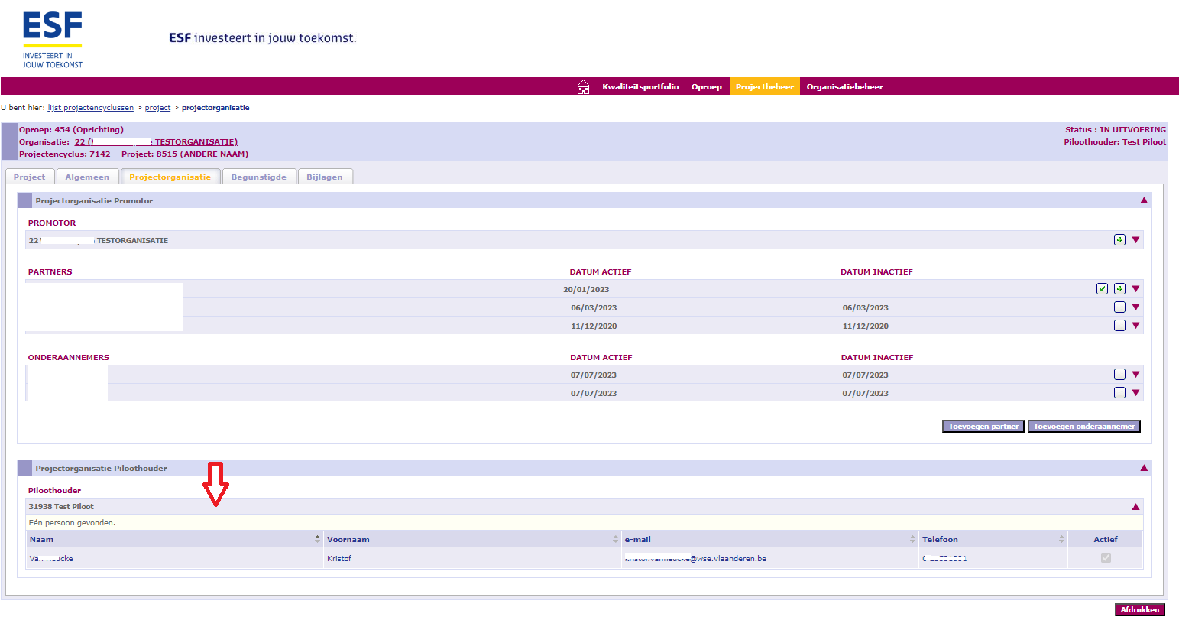This screenshot has width=1179, height=627.
Task: Open Kwaliteitsportfolio menu
Action: (640, 87)
